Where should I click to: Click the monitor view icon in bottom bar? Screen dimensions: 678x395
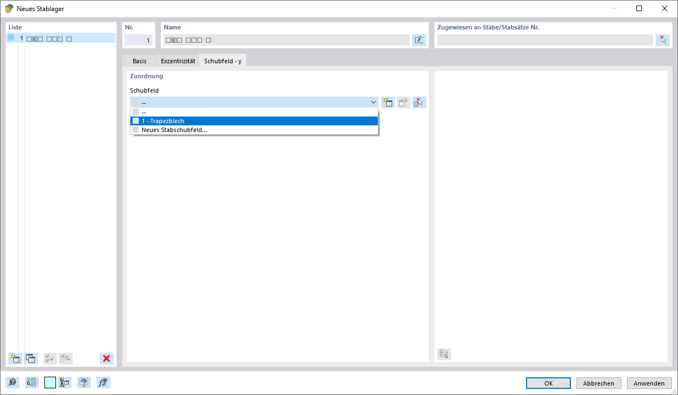84,382
